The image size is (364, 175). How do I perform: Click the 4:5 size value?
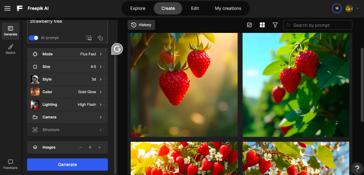pyautogui.click(x=93, y=67)
